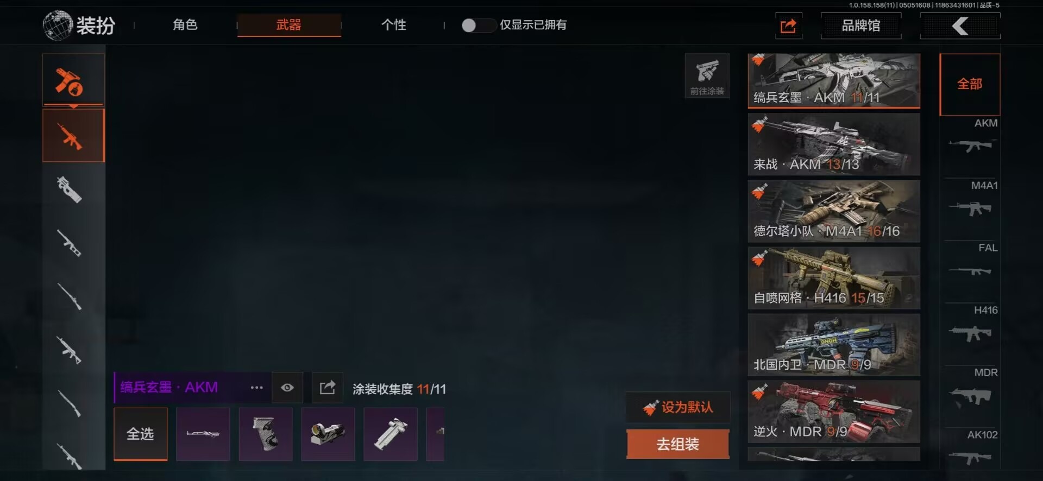
Task: Toggle 仅显示已拥有 switch
Action: (478, 25)
